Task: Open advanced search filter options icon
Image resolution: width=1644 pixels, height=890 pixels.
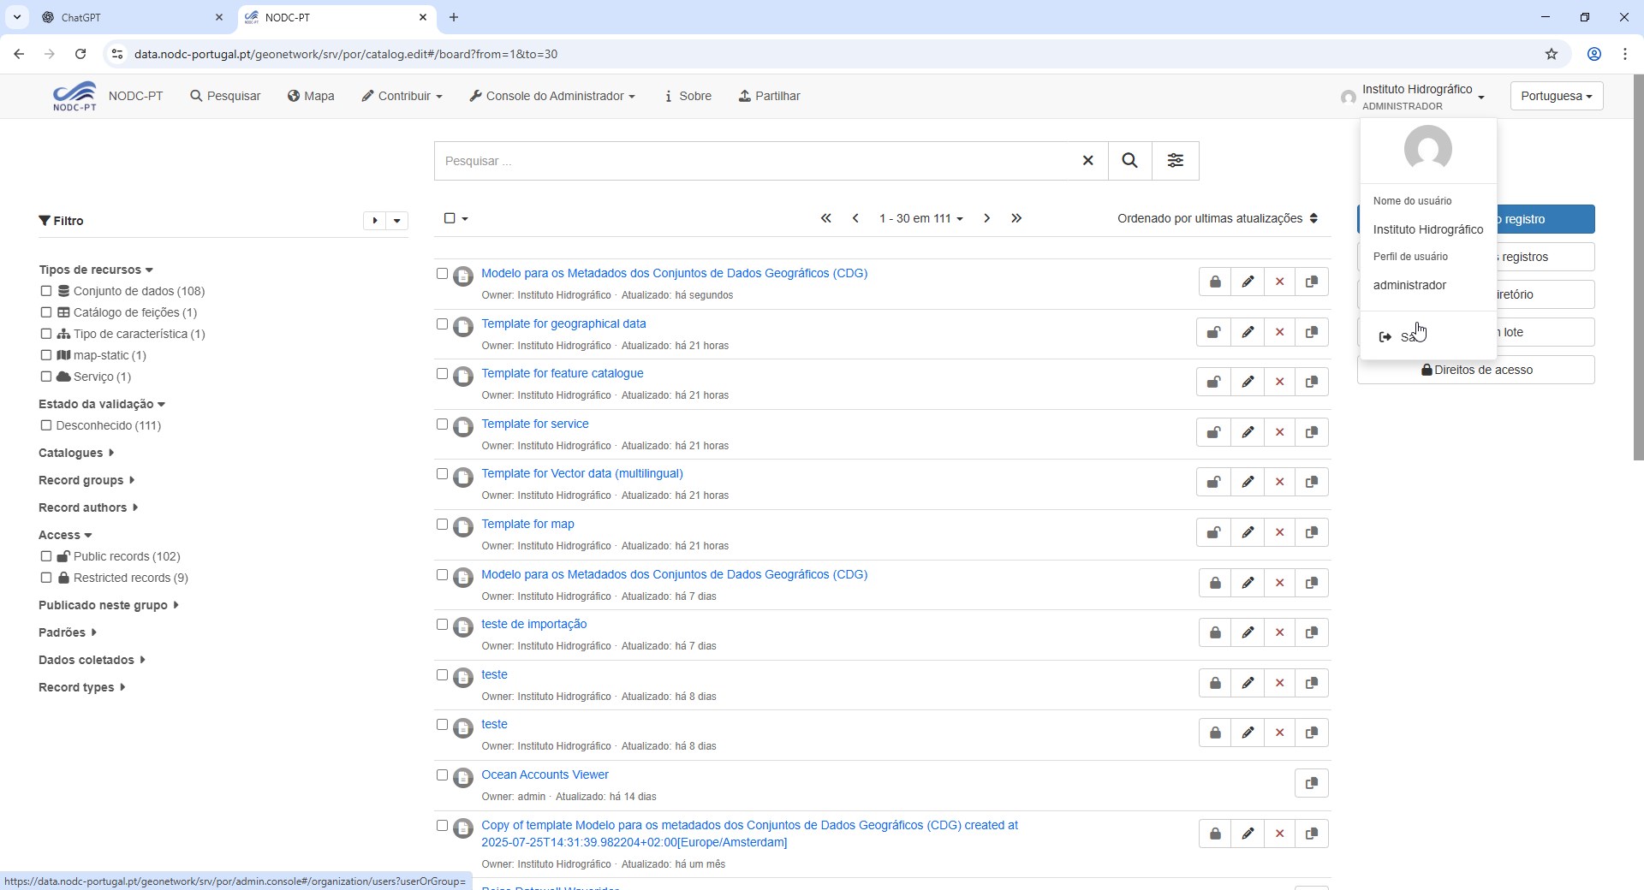Action: pos(1175,161)
